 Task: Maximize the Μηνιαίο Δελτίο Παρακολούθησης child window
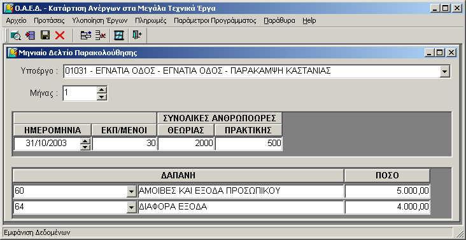click(439, 53)
